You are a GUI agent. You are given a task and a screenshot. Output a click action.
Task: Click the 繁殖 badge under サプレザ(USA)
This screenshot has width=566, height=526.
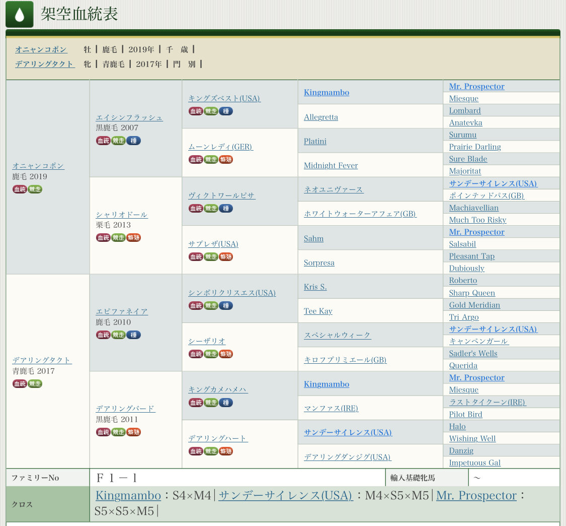pos(226,256)
